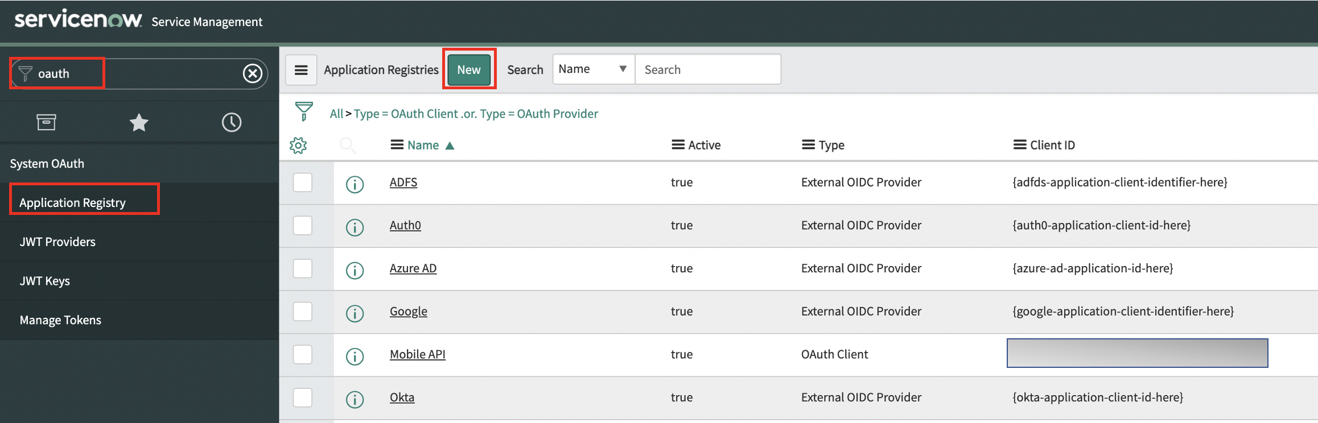
Task: Go to Manage Tokens module
Action: click(60, 320)
